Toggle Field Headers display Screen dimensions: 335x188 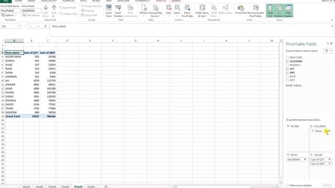[288, 10]
